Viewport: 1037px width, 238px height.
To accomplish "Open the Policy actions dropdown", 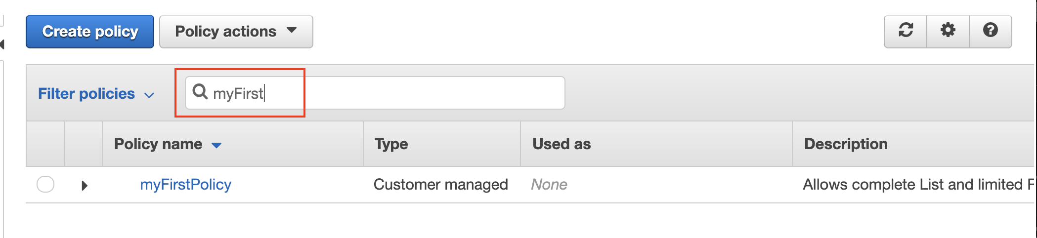I will point(236,32).
